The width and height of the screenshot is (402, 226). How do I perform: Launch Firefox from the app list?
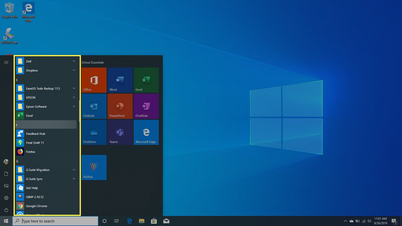click(x=46, y=152)
